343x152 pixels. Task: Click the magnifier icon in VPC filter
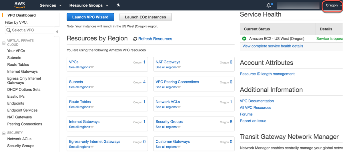tap(9, 30)
